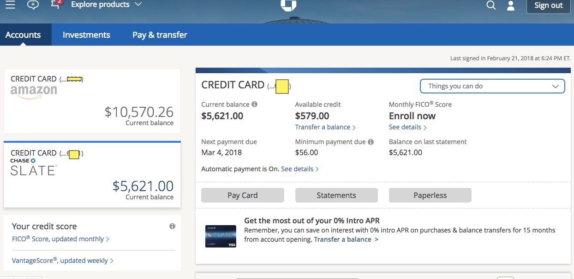Click the Paperless button
Image resolution: width=574 pixels, height=279 pixels.
click(430, 195)
